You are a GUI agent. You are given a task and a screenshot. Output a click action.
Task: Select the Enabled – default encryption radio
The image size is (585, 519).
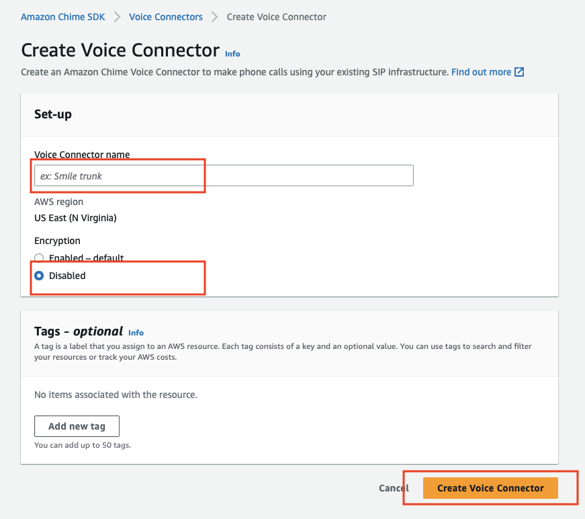coord(39,257)
